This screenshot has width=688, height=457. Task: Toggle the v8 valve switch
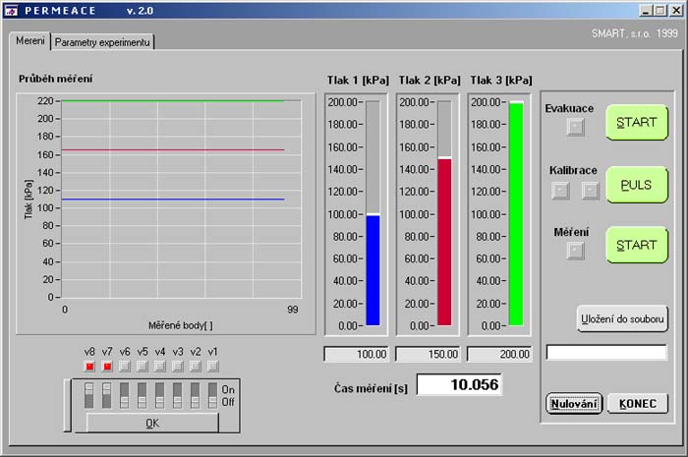pos(89,395)
